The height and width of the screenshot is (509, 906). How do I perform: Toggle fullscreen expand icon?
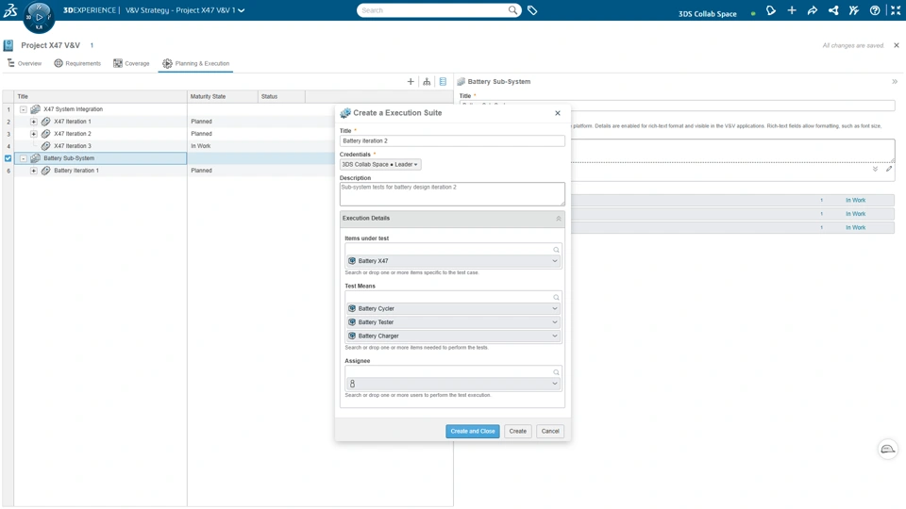tap(896, 10)
